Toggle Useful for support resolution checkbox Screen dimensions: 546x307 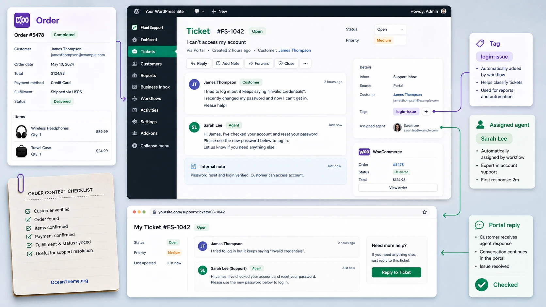point(29,253)
